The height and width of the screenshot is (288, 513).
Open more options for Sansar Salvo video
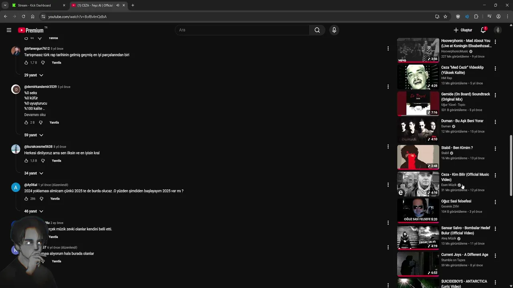coord(495,229)
